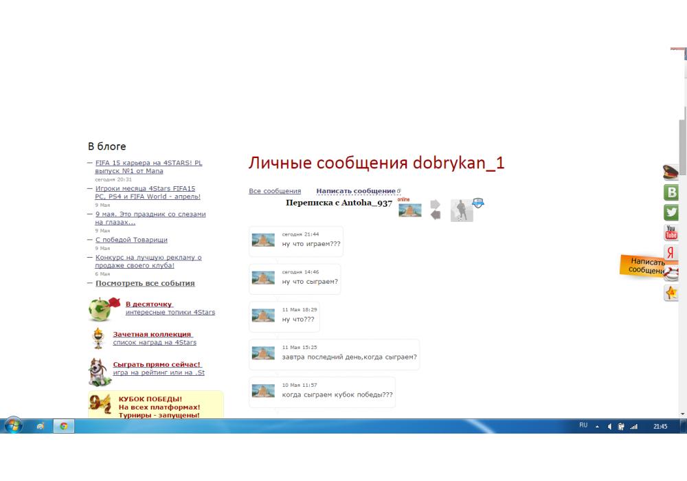Click the Chrome icon in the taskbar
The height and width of the screenshot is (481, 687).
[64, 426]
